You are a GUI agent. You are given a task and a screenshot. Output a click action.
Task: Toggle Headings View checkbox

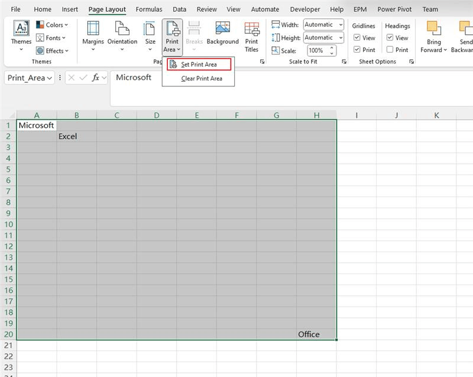coord(390,37)
